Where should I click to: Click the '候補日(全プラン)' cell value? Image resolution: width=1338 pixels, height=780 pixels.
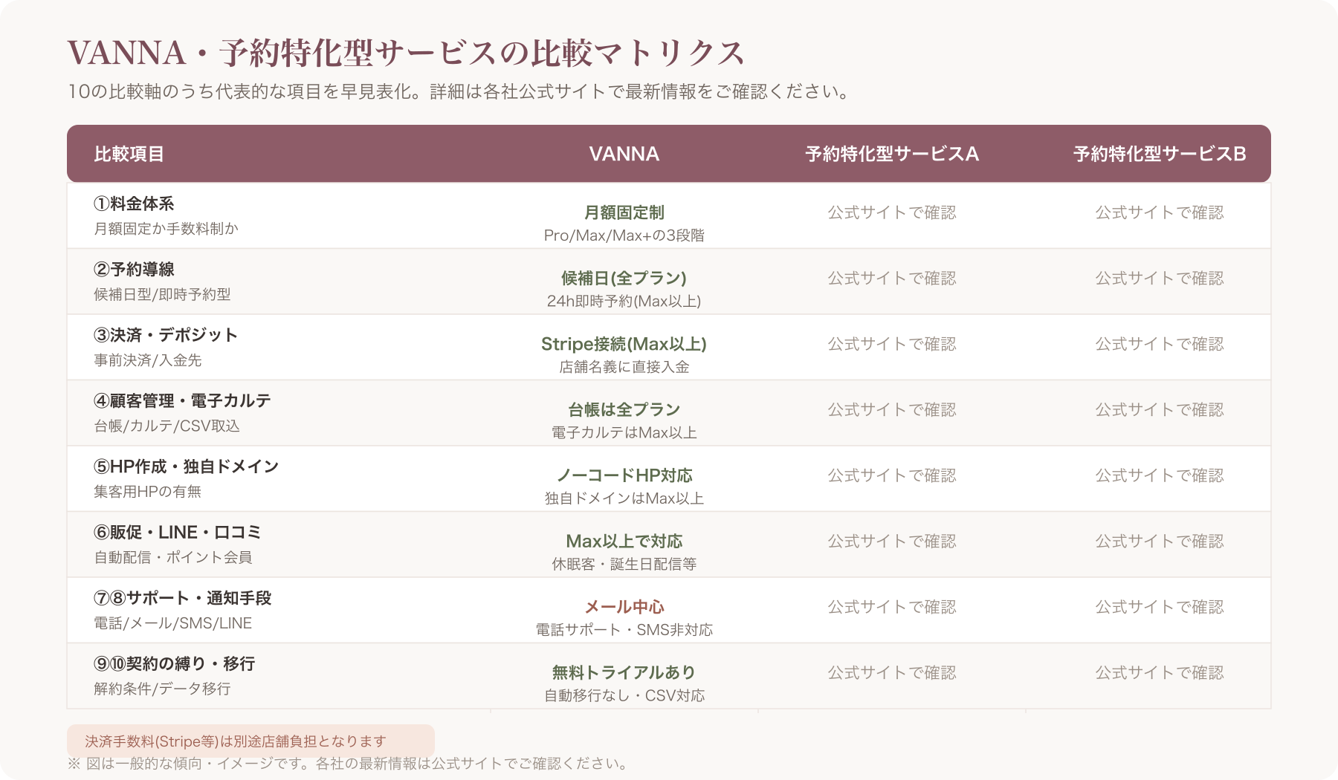pos(624,278)
